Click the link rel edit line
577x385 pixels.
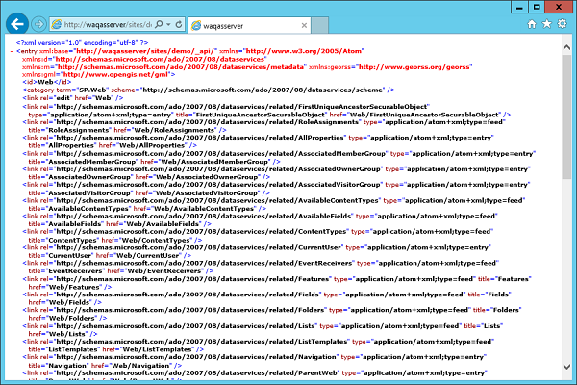[x=73, y=98]
